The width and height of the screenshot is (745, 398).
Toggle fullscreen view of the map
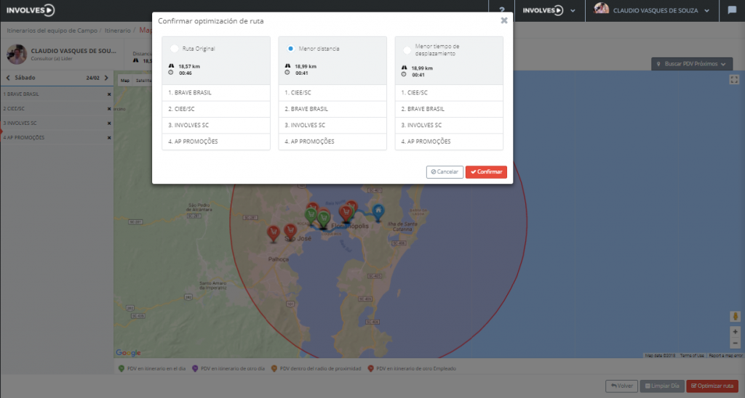click(x=734, y=80)
